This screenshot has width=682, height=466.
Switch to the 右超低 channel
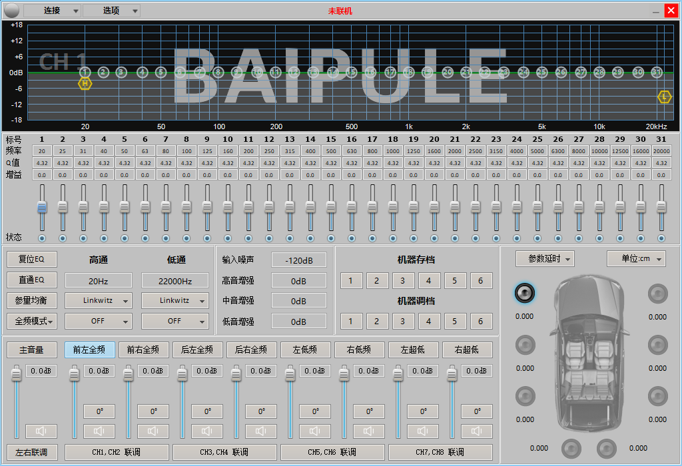[467, 350]
